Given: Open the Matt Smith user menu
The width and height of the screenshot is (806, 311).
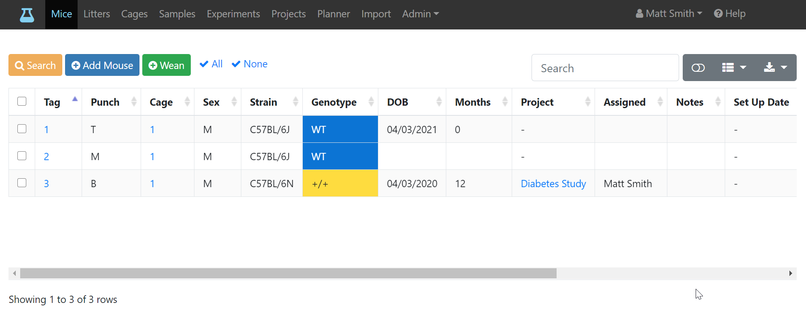Looking at the screenshot, I should [x=669, y=14].
